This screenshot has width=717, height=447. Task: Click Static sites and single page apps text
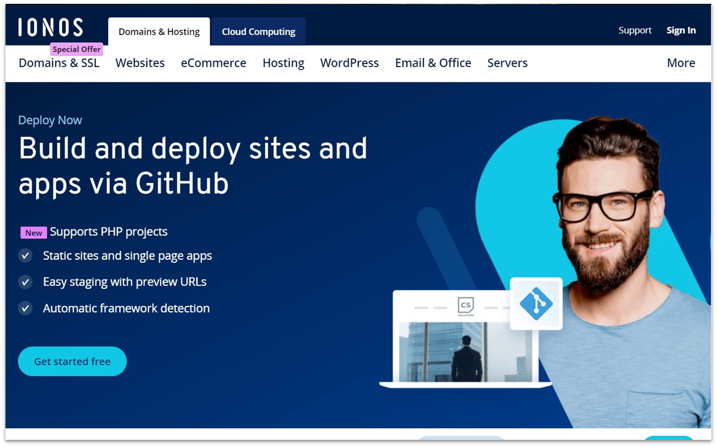pyautogui.click(x=127, y=256)
